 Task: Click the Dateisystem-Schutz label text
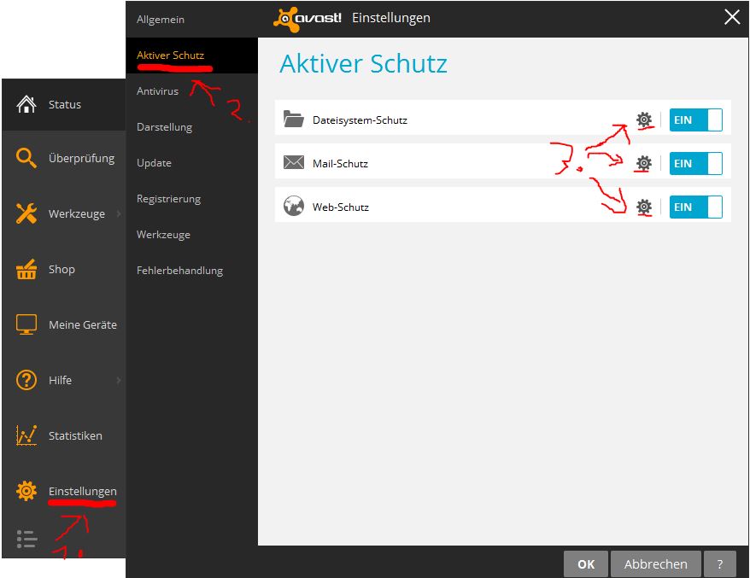(360, 120)
